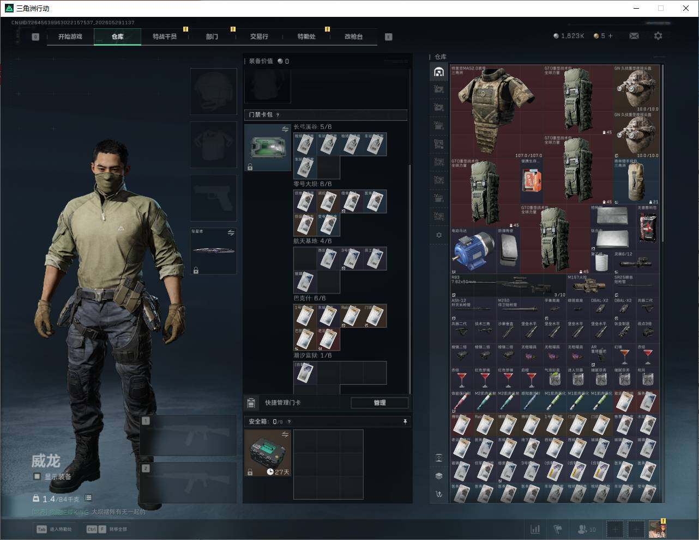Toggle the pin icon on 安全箱 header

405,421
